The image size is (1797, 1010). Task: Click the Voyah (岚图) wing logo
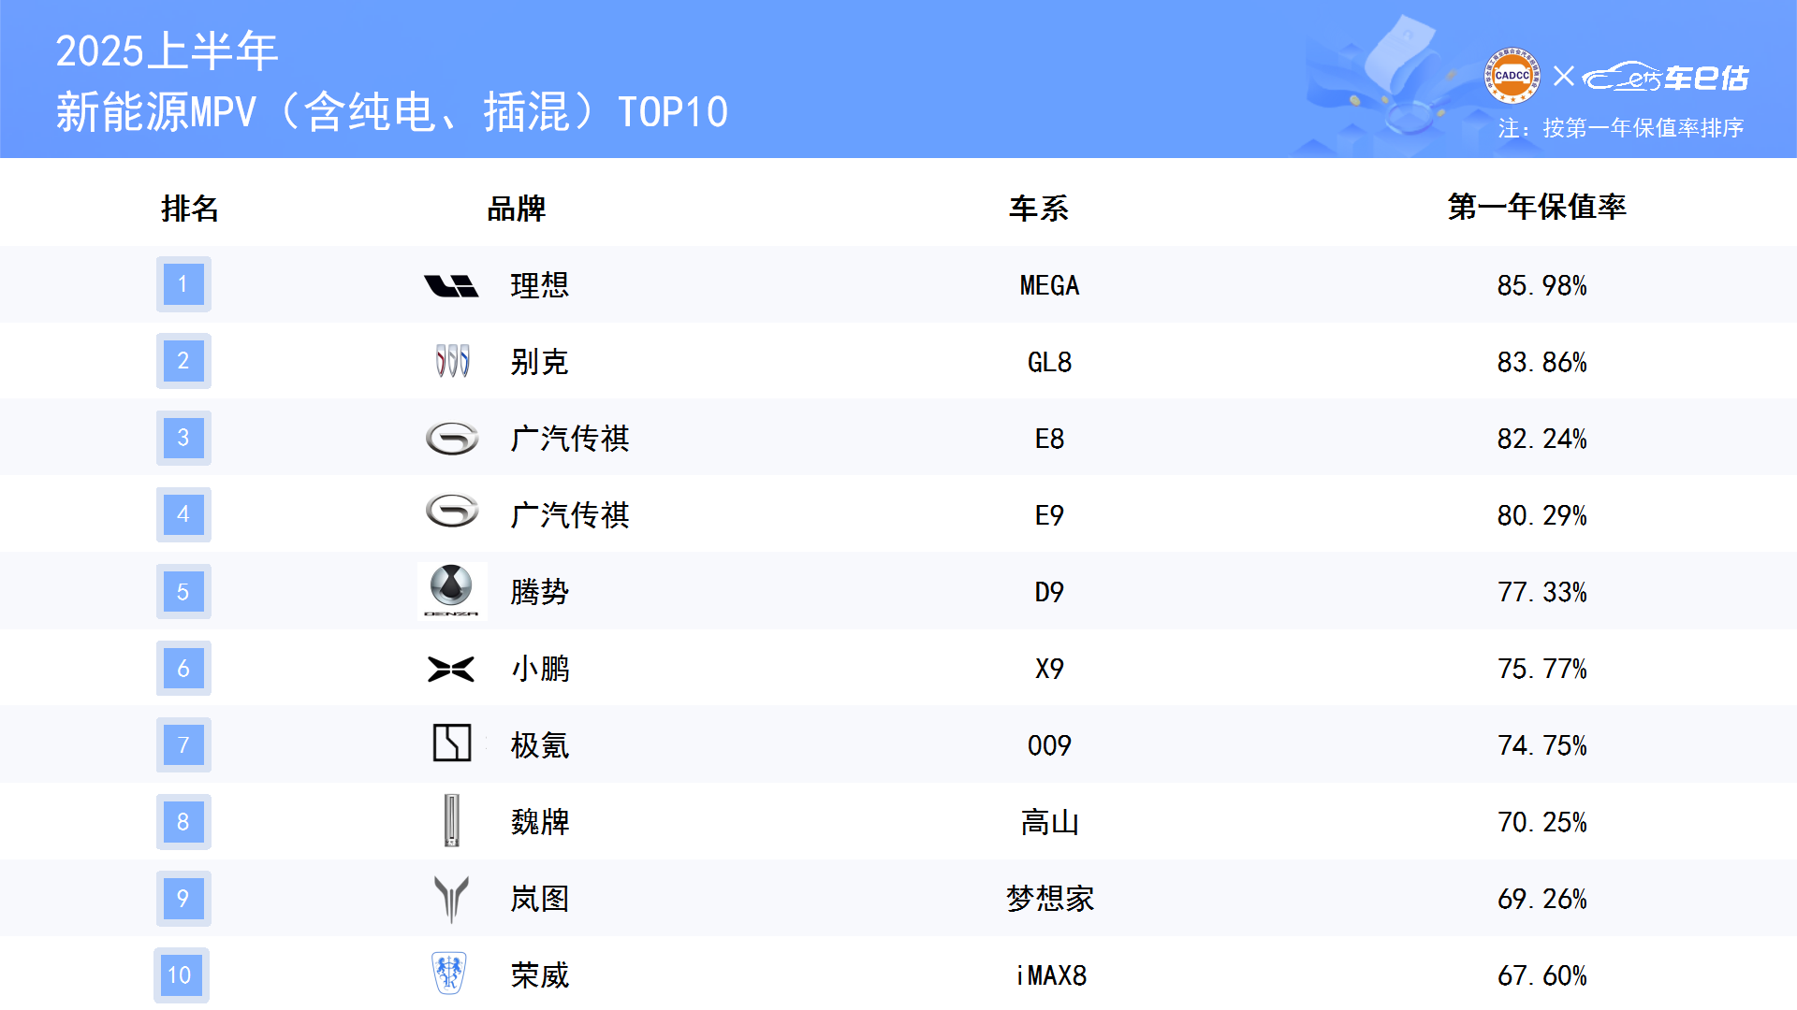451,899
